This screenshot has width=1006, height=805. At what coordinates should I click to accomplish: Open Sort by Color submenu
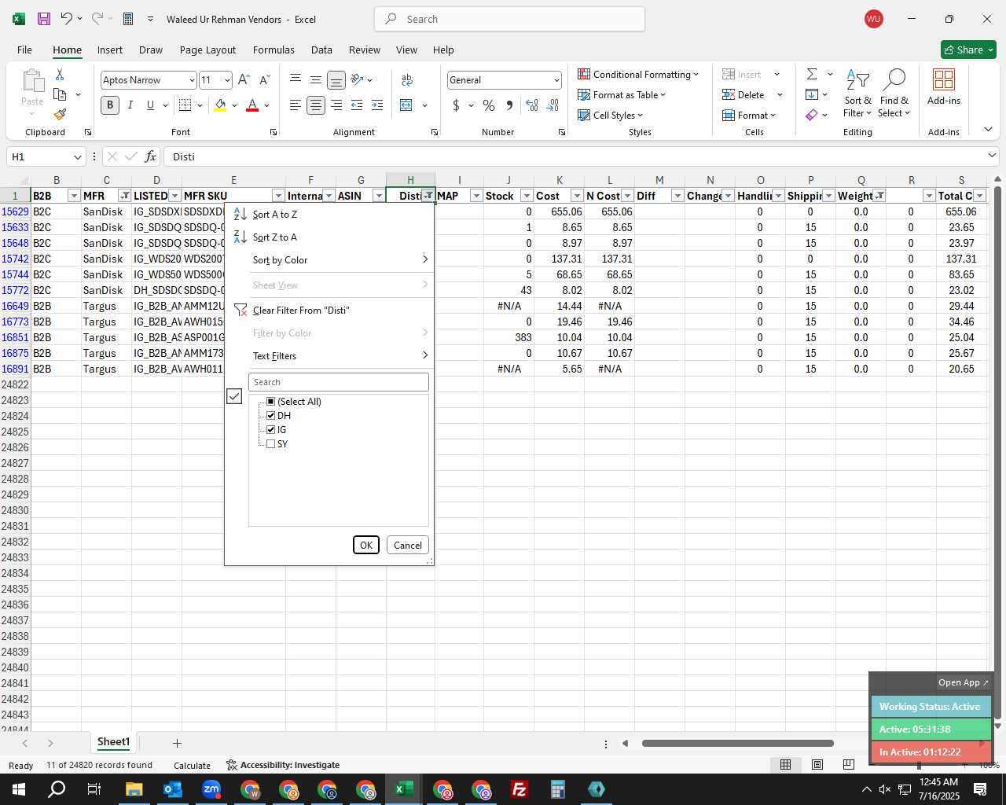(329, 260)
